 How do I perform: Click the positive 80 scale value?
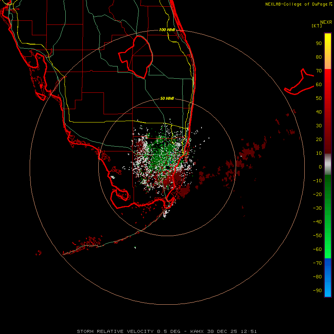(319, 57)
